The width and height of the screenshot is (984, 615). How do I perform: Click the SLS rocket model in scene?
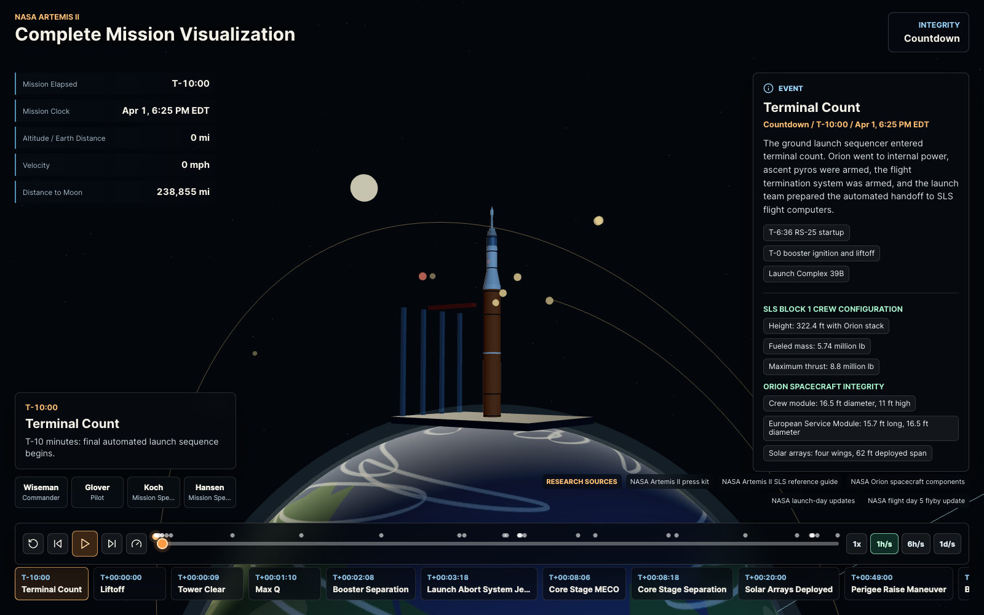(x=491, y=314)
